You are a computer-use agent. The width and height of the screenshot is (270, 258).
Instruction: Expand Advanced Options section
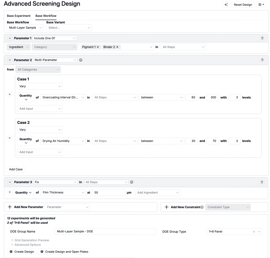(26, 245)
